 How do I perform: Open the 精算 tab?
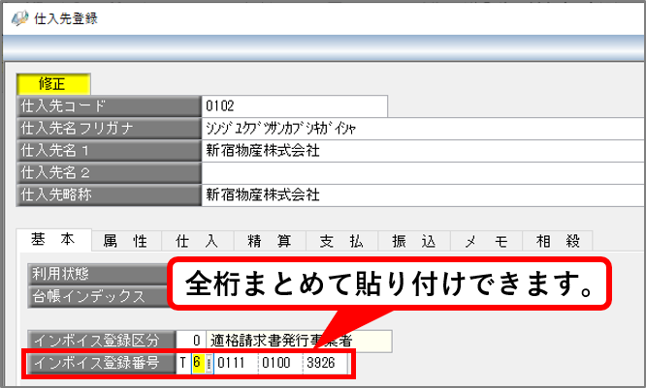[270, 241]
